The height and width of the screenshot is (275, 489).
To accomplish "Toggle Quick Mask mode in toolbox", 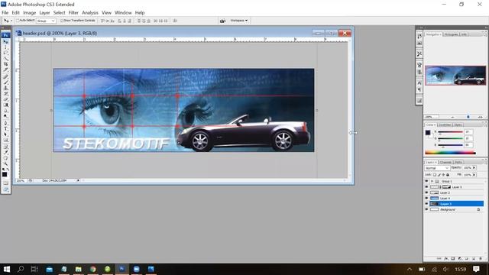I will (5, 183).
